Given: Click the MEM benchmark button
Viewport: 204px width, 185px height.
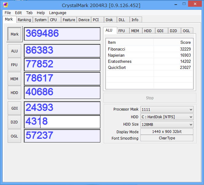Looking at the screenshot, I should [14, 79].
